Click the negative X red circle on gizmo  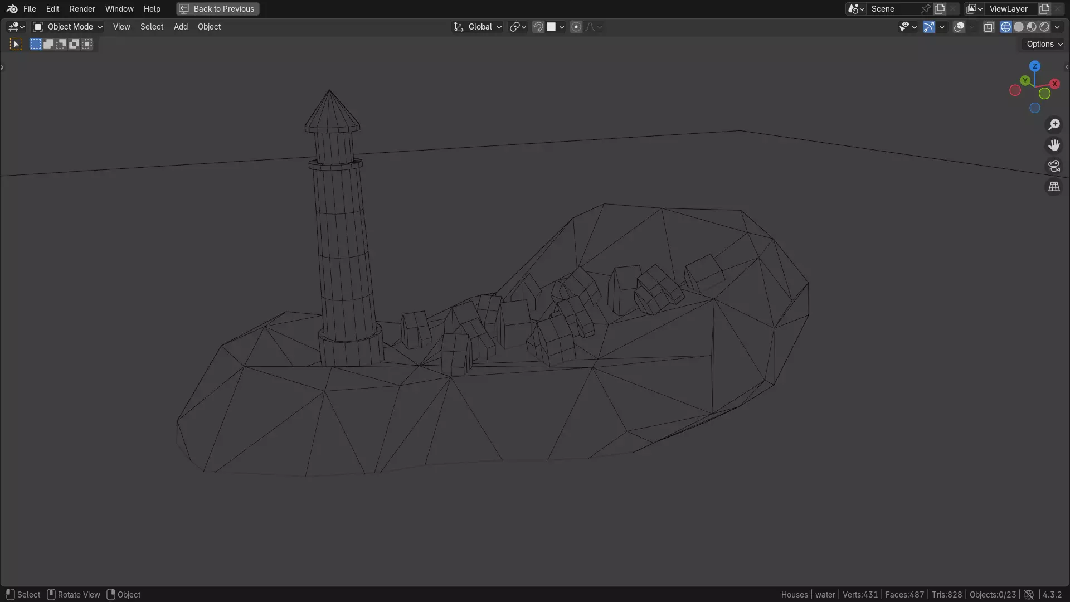click(x=1015, y=90)
